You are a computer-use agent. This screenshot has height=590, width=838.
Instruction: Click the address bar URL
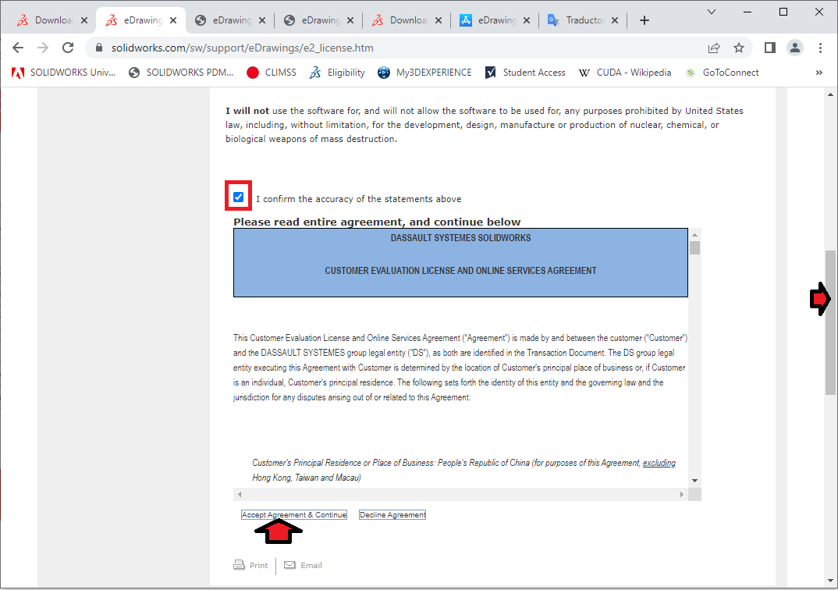242,48
